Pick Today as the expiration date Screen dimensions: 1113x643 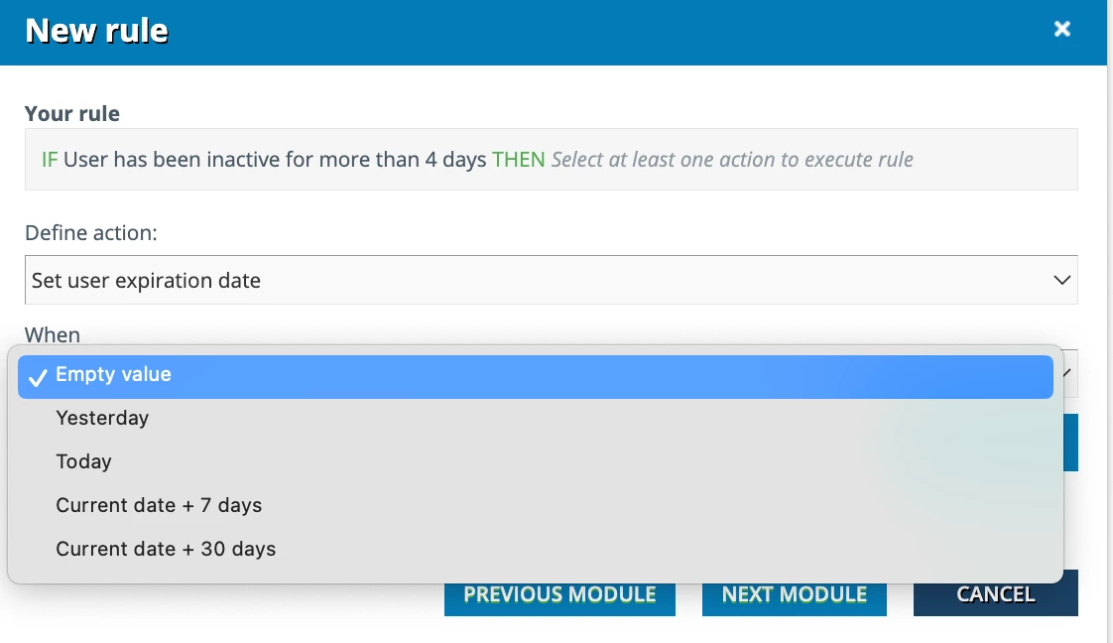[84, 462]
